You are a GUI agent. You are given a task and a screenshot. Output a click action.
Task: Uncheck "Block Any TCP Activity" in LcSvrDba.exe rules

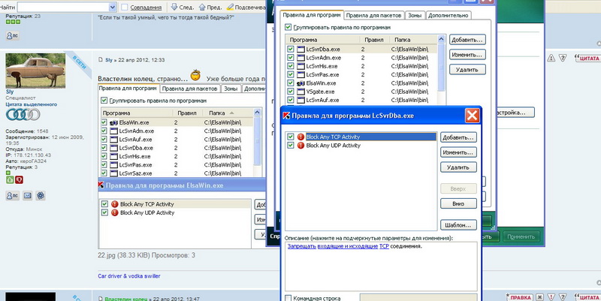tap(291, 137)
